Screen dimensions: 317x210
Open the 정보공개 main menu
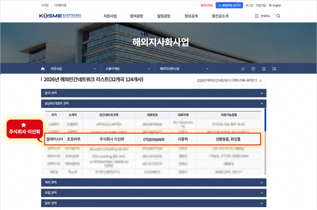(191, 16)
